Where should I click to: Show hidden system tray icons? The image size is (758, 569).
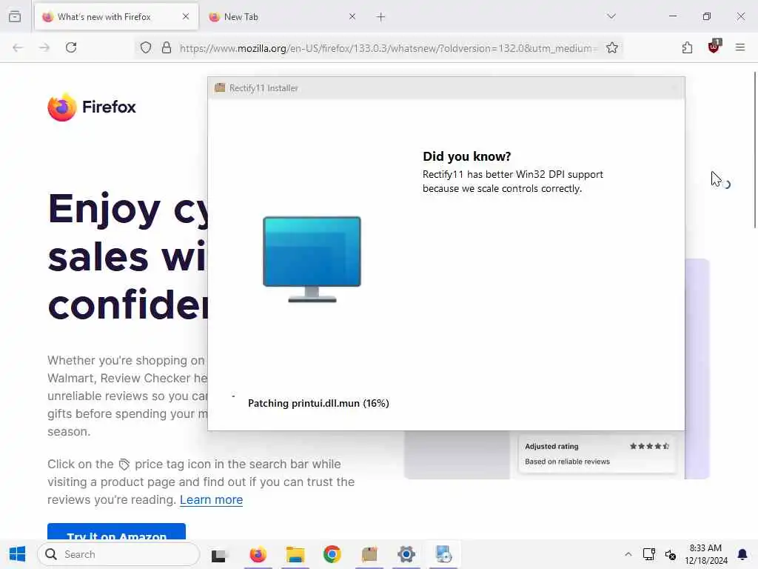628,554
